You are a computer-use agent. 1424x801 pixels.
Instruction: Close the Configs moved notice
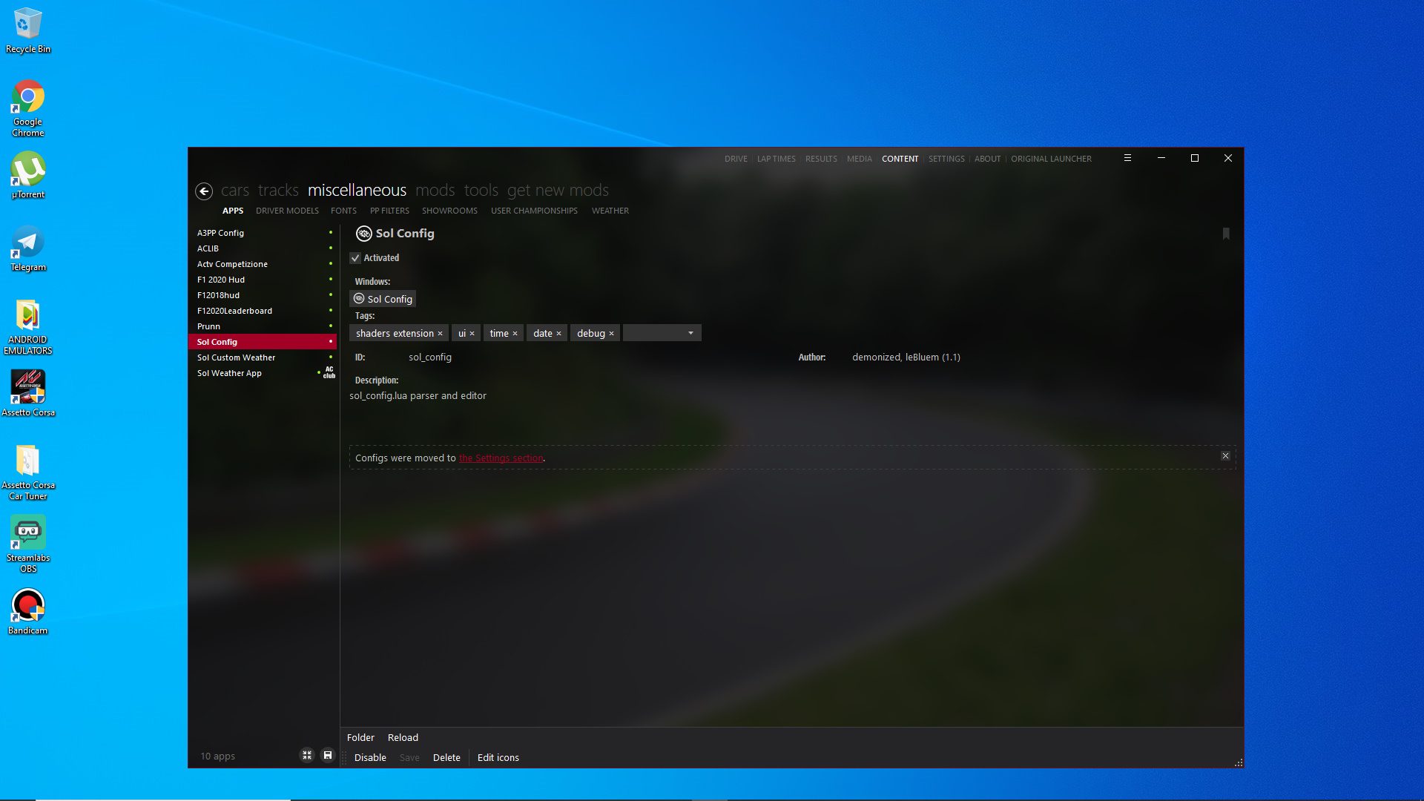[1225, 456]
